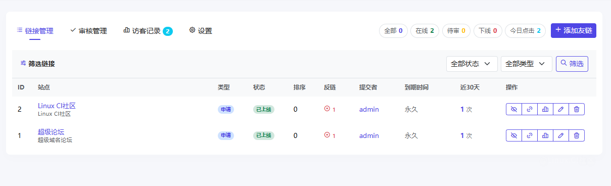View statistics chart for 超级论坛
This screenshot has height=186, width=611.
545,135
